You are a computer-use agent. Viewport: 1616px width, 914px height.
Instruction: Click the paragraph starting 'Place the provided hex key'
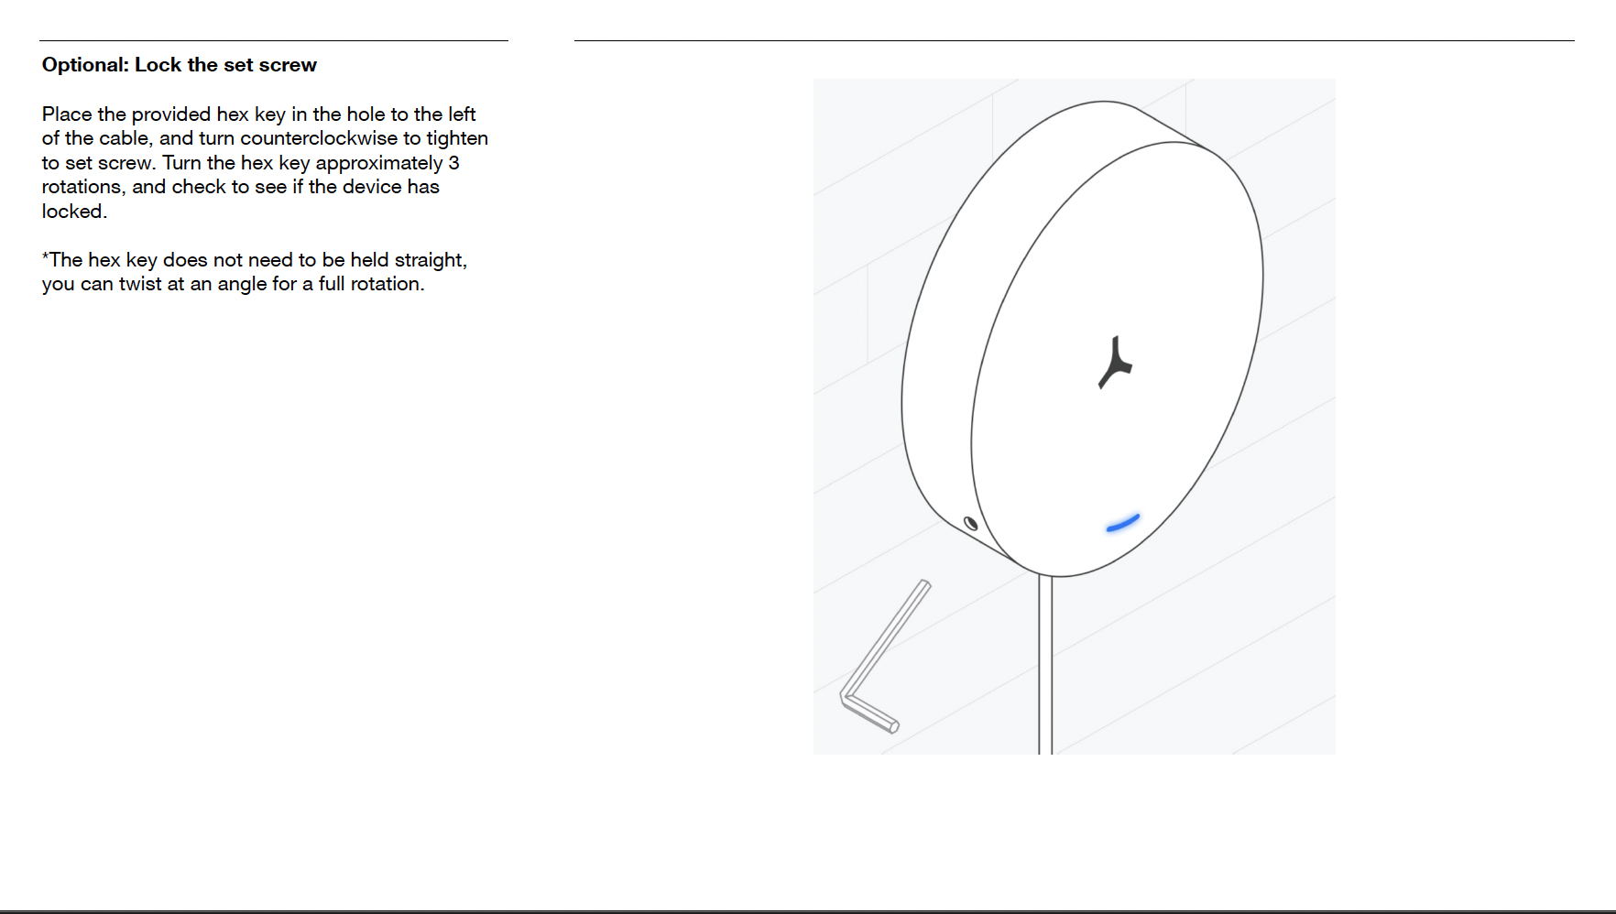[x=265, y=162]
